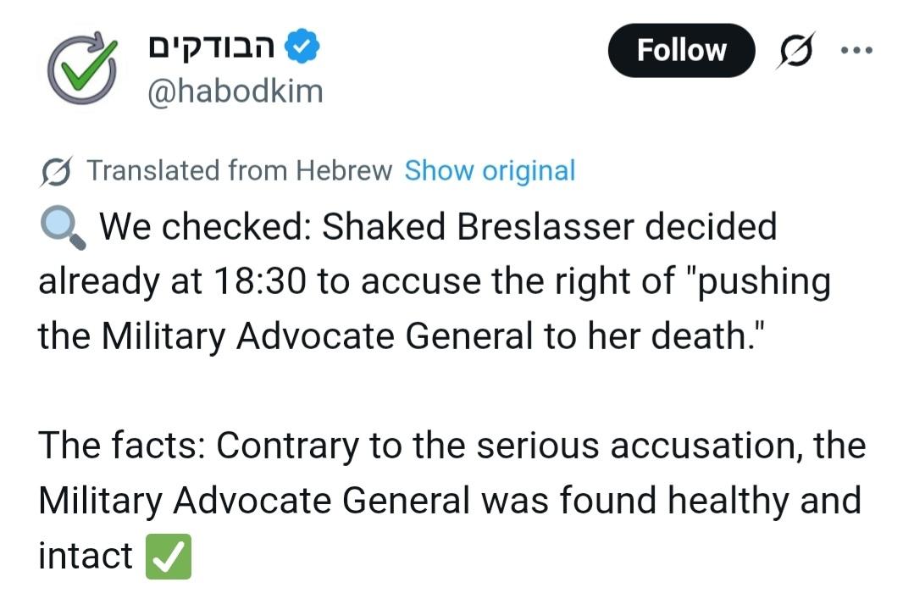Click the green check mark emoji
Screen dimensions: 903x610
169,557
